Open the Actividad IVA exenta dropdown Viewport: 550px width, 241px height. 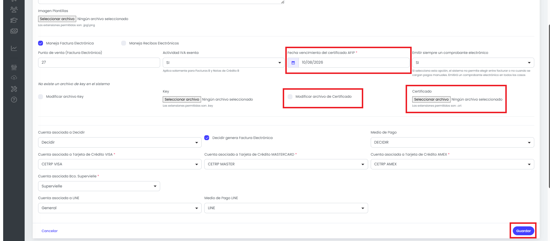223,63
